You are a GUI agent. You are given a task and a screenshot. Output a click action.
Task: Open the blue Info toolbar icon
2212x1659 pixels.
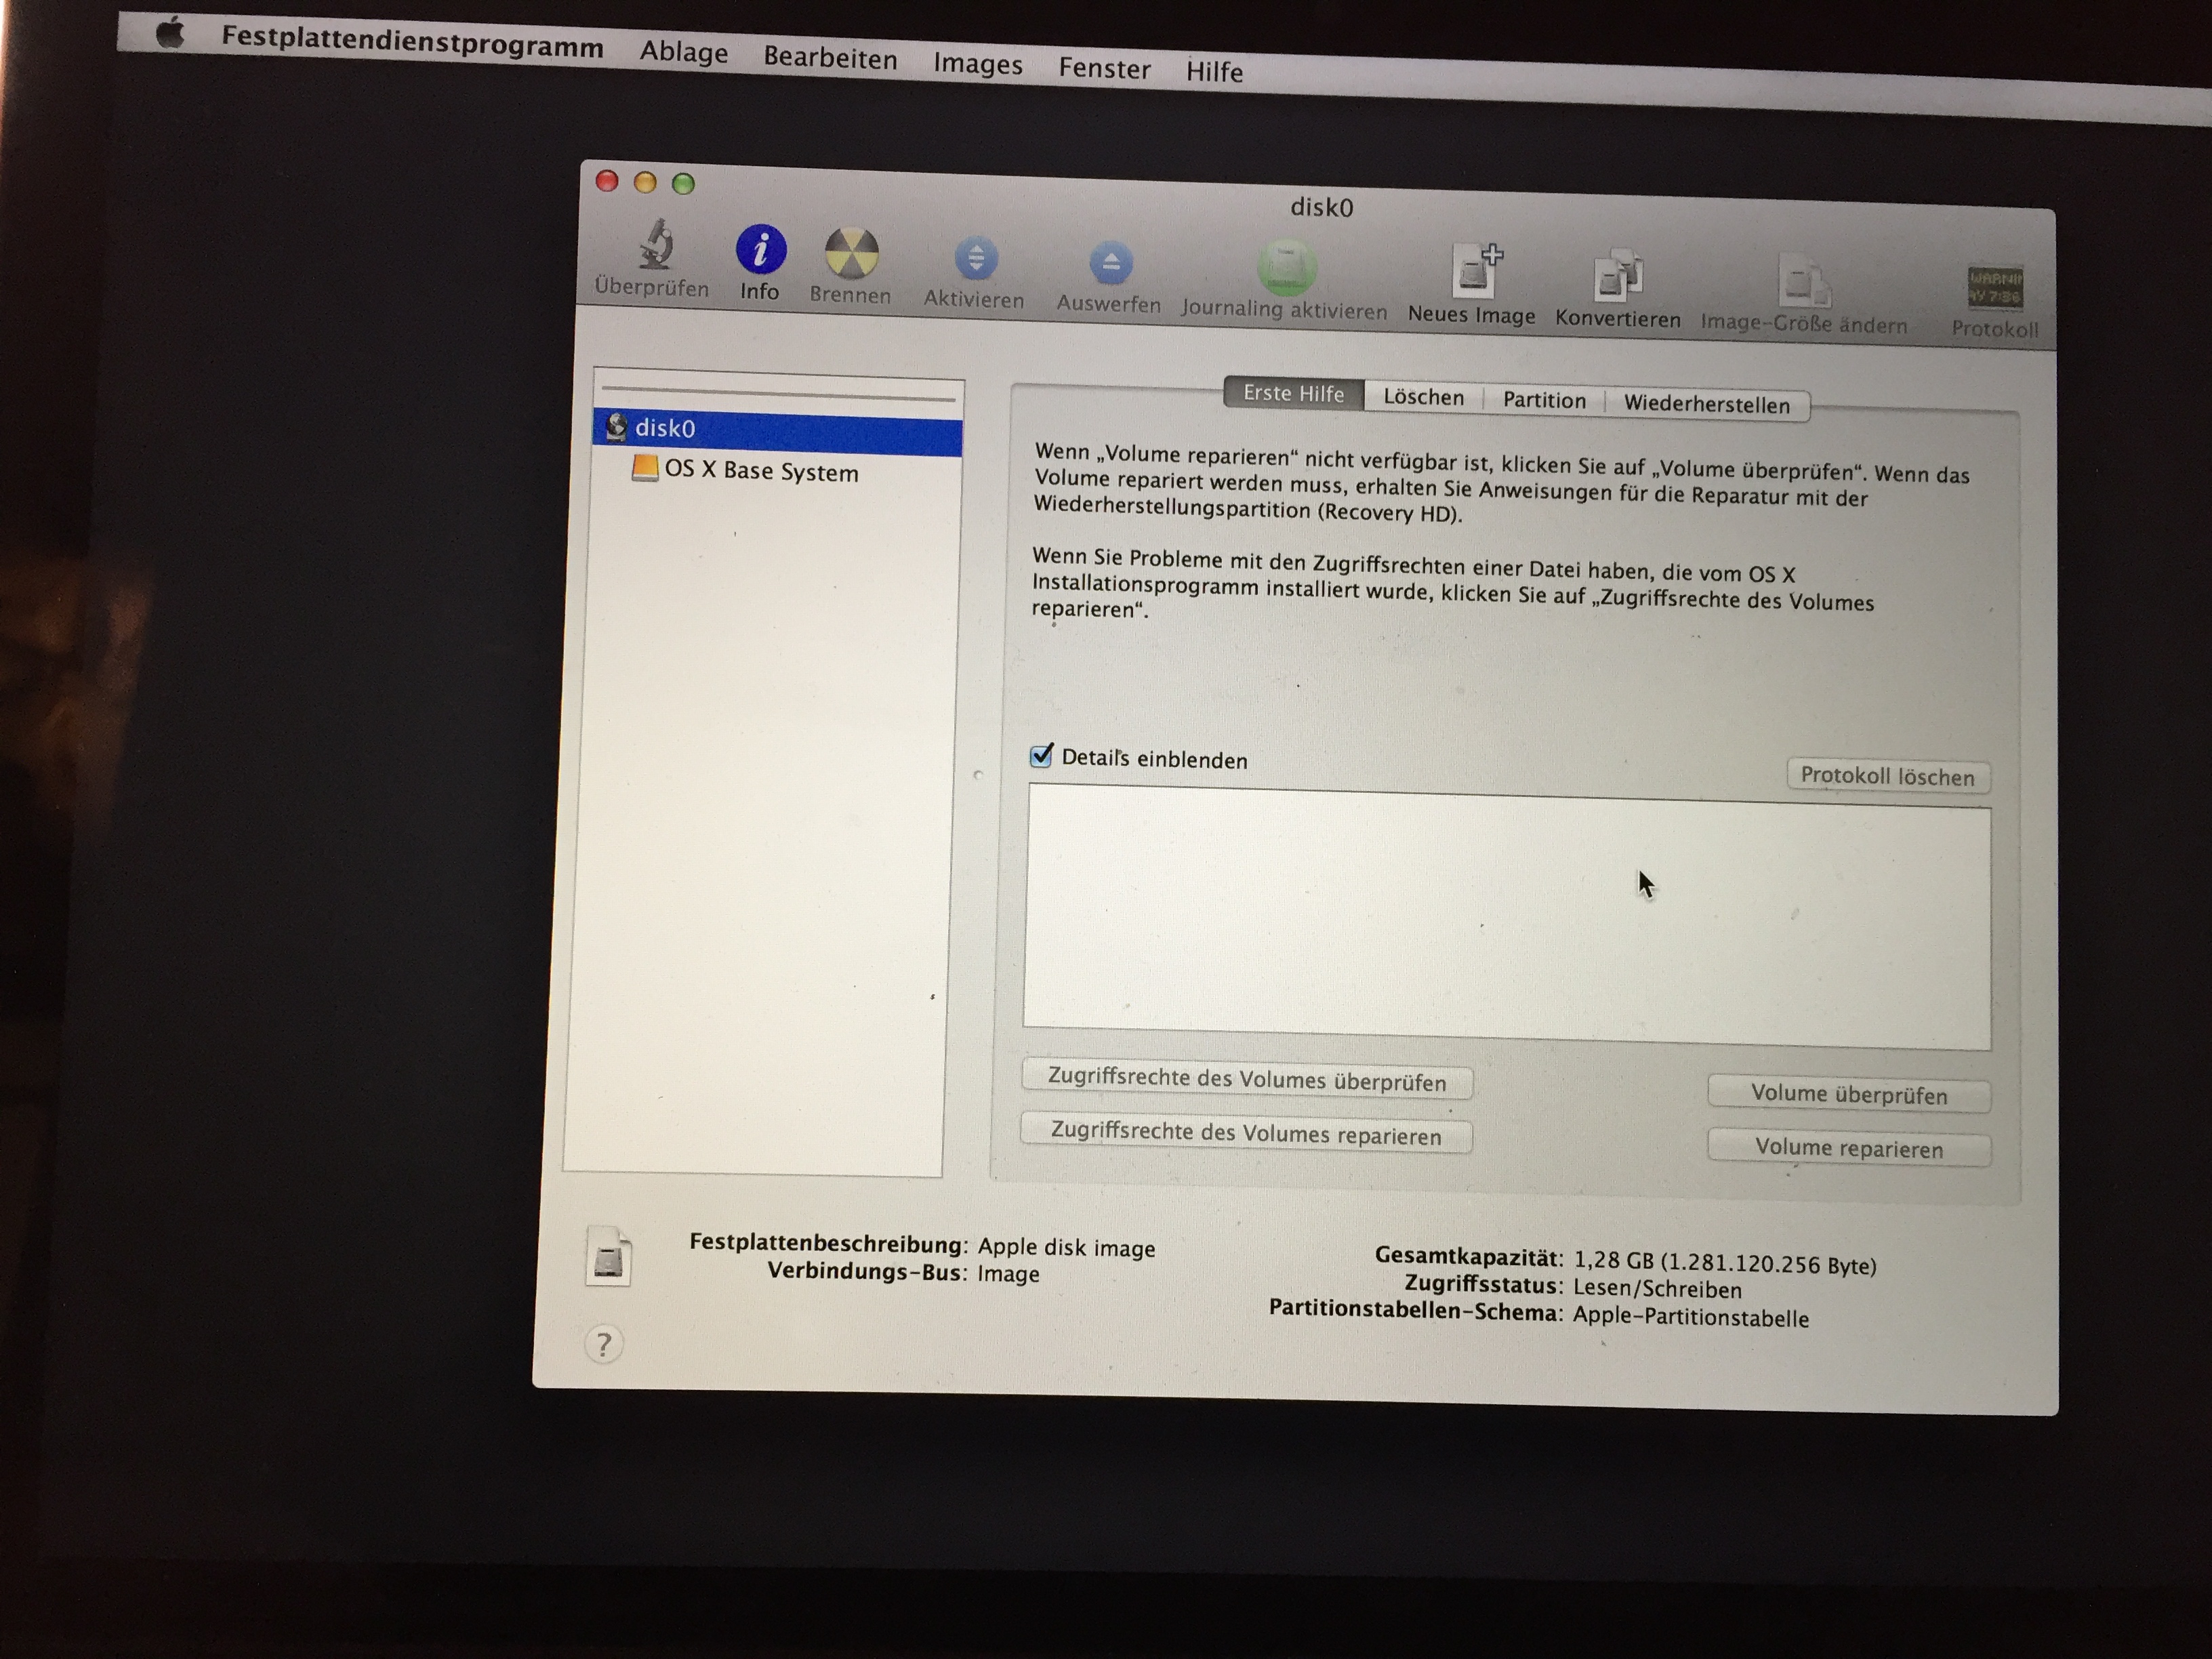(760, 250)
